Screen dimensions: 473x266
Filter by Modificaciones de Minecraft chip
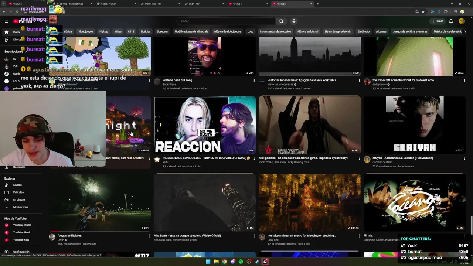(191, 31)
